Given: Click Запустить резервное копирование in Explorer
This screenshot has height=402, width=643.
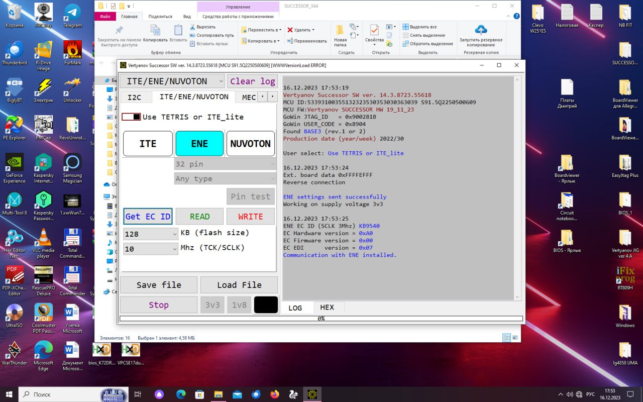Looking at the screenshot, I should 481,35.
